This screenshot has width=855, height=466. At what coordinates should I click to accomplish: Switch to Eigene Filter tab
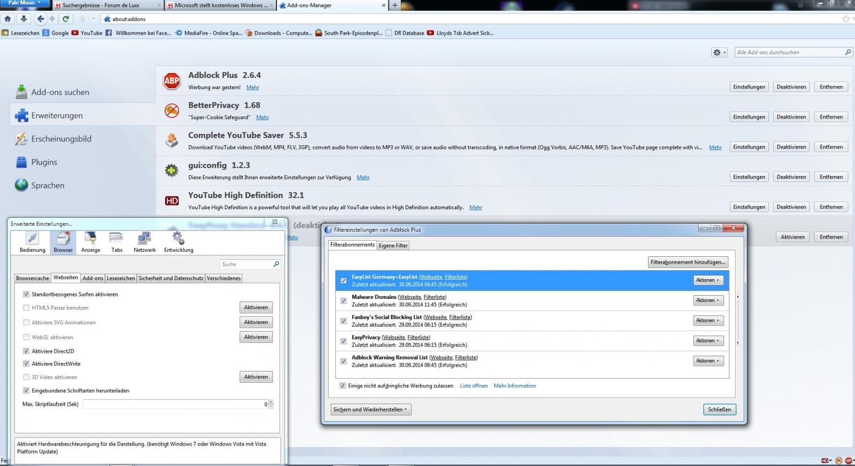393,246
